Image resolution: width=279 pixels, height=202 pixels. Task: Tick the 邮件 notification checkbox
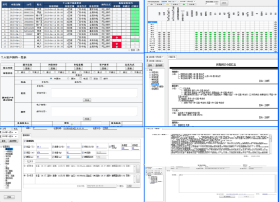coord(101,78)
